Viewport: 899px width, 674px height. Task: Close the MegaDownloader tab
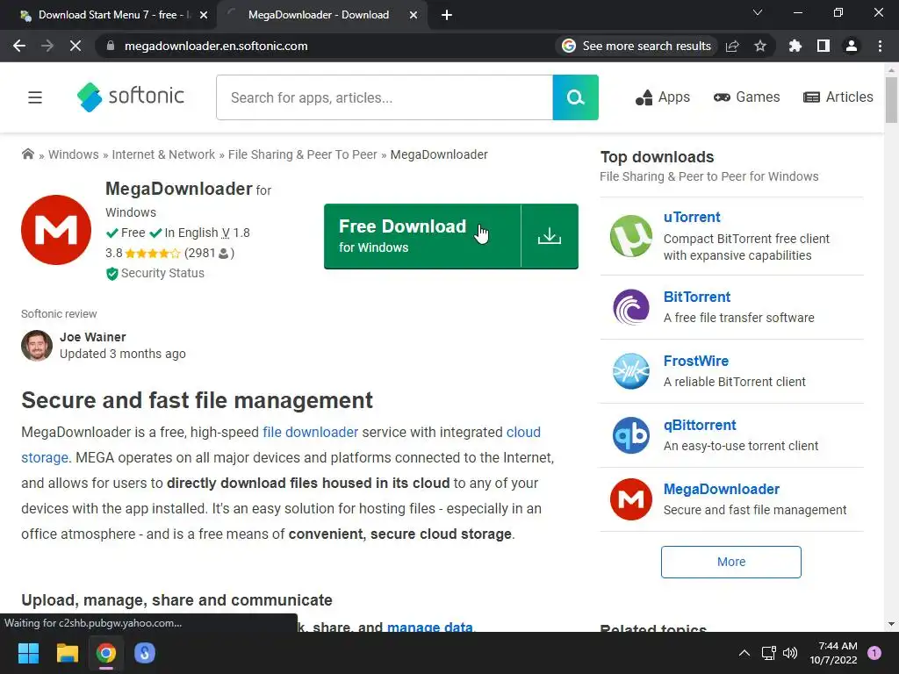pyautogui.click(x=414, y=16)
